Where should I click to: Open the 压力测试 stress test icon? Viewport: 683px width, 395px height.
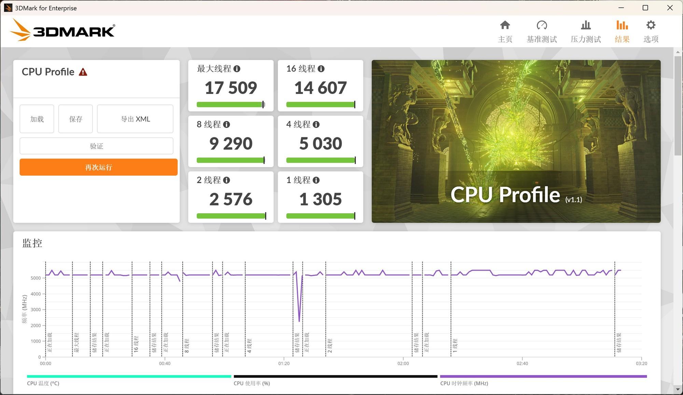click(586, 25)
